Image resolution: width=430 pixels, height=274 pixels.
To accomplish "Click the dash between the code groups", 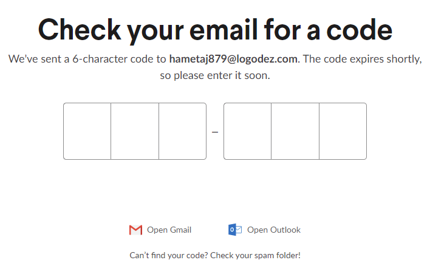I will pos(215,132).
